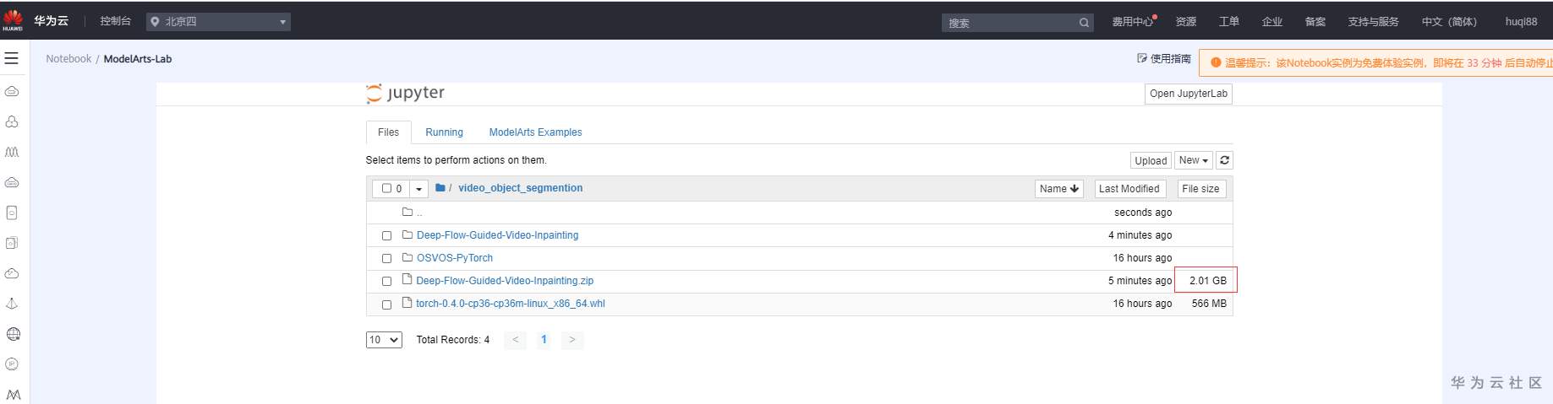Click the ModelArts-Lab breadcrumb text
The height and width of the screenshot is (404, 1553).
pos(137,59)
